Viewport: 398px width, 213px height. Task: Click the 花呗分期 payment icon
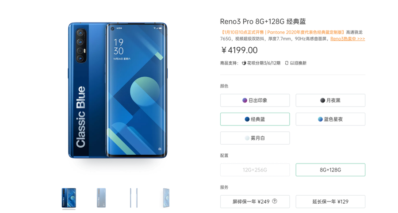pyautogui.click(x=244, y=63)
